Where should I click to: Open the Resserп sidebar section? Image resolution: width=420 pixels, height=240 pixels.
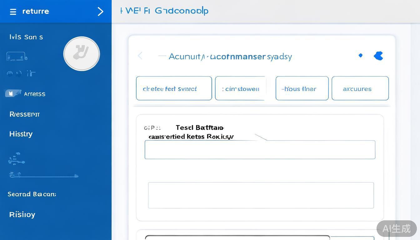click(x=24, y=114)
